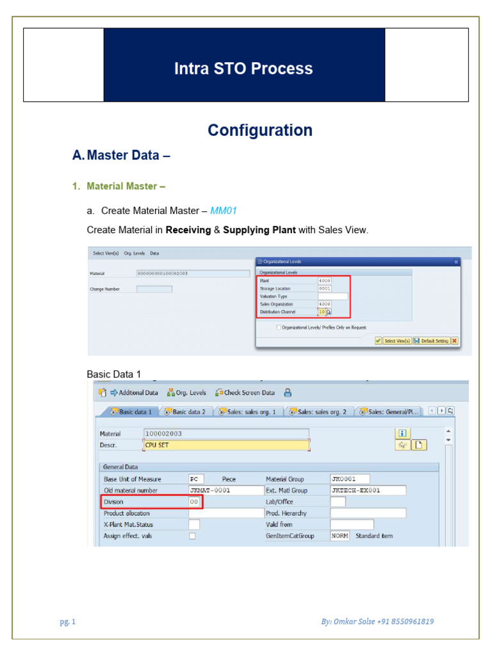Toggle Organizational Levels/Profiles Only on Request checkbox
492x656 pixels.
[279, 327]
